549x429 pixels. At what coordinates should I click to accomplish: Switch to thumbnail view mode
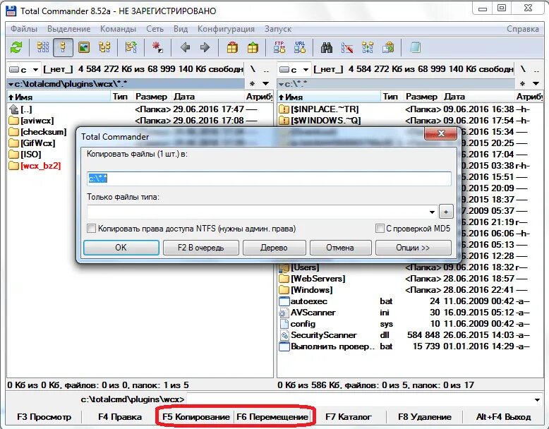(x=84, y=47)
